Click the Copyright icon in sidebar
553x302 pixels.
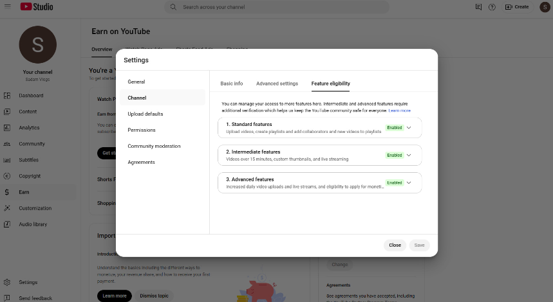point(7,176)
